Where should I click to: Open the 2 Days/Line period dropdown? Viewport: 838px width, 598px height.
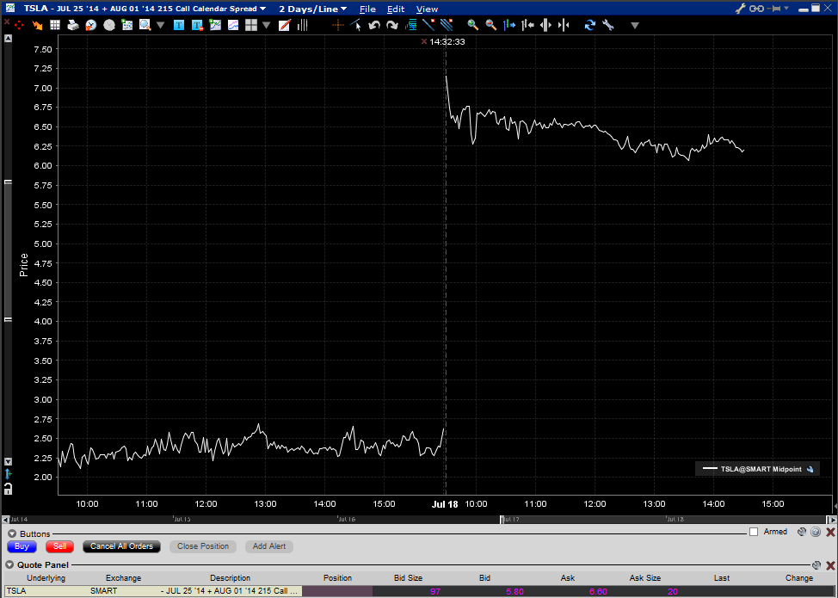pyautogui.click(x=312, y=9)
